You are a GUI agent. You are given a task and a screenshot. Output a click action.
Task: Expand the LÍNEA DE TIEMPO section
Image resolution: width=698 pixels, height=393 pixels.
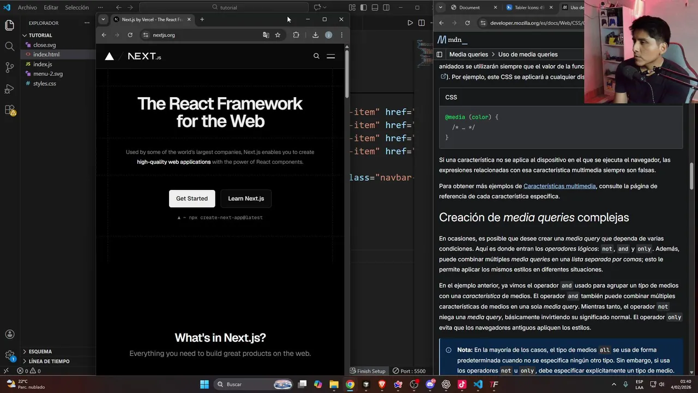pyautogui.click(x=49, y=361)
